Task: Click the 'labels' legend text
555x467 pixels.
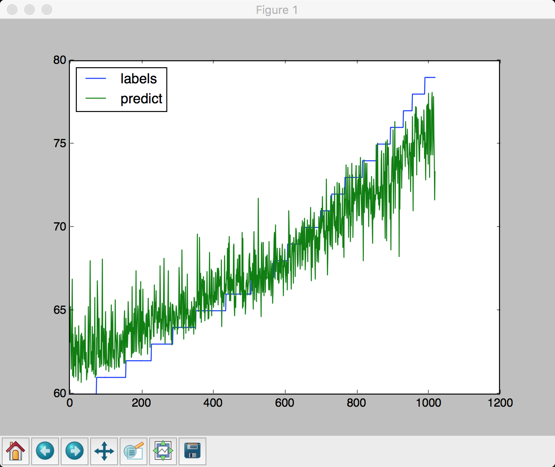Action: coord(138,79)
